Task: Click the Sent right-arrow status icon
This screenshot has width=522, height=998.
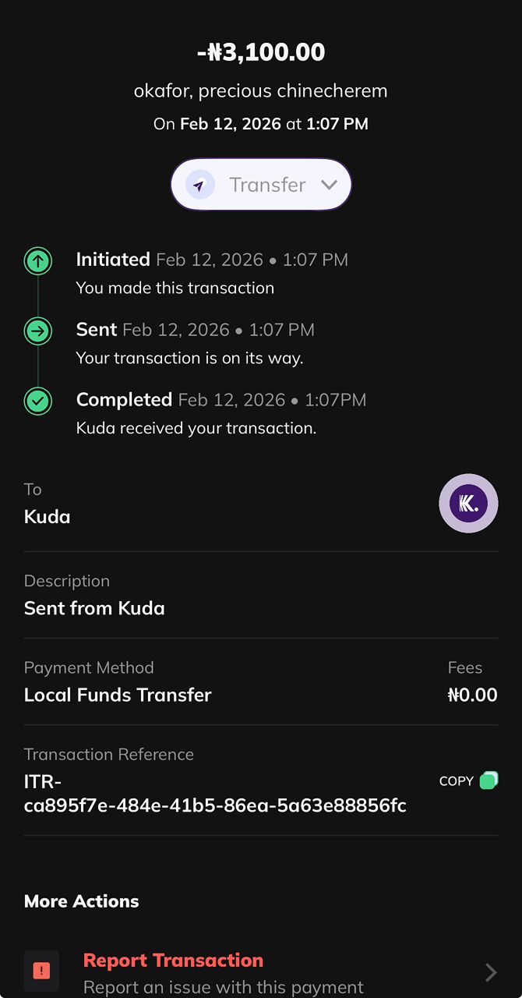Action: (38, 331)
